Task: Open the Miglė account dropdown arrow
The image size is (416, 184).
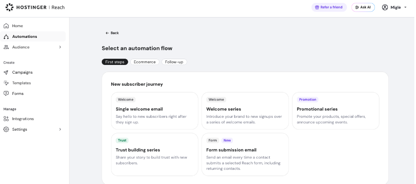Action: coord(405,7)
